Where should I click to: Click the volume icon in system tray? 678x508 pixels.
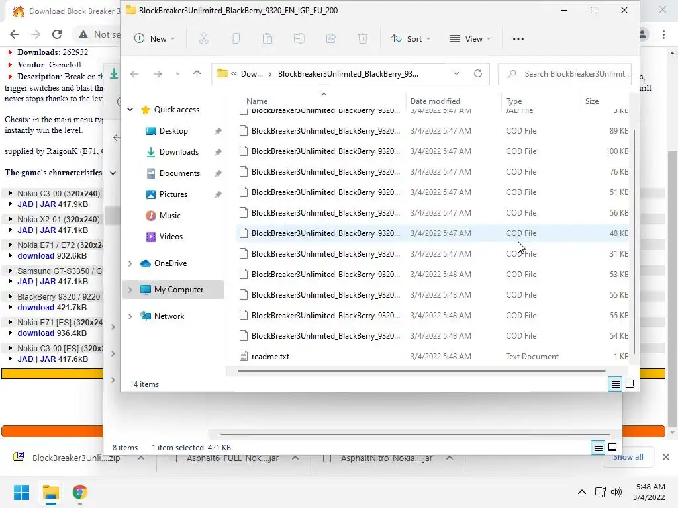click(616, 492)
